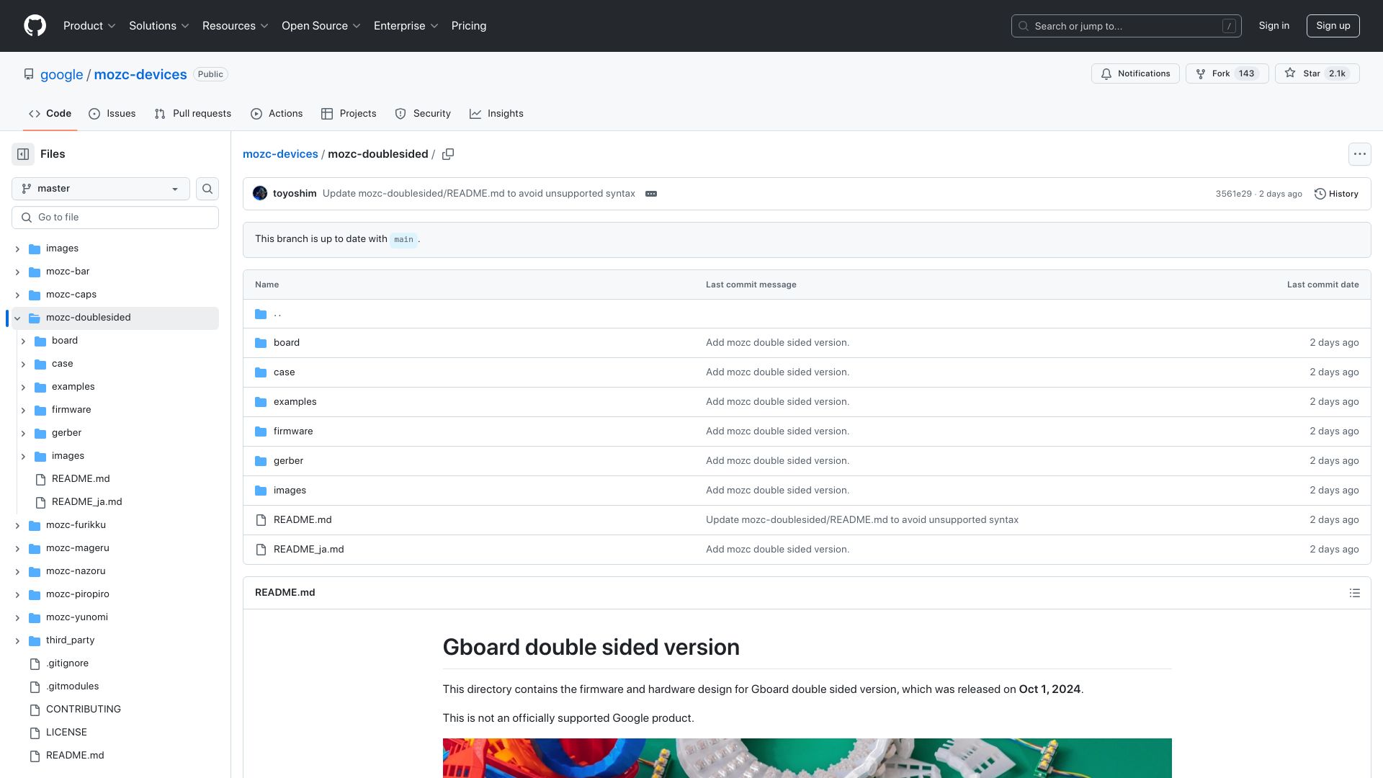Navigate to mozc-devices breadcrumb link
Viewport: 1383px width, 778px height.
pyautogui.click(x=280, y=154)
